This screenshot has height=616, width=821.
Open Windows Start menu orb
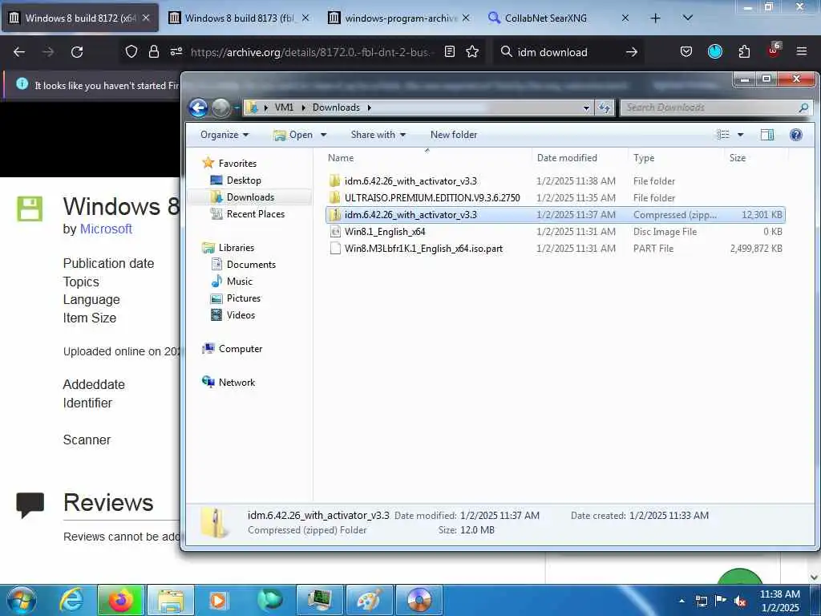[22, 600]
